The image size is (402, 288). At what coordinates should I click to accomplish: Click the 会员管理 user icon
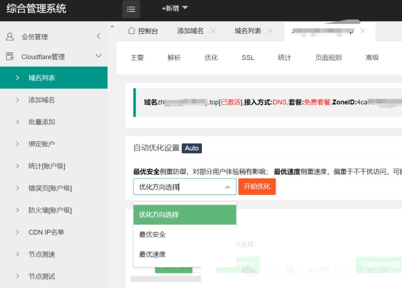click(10, 37)
